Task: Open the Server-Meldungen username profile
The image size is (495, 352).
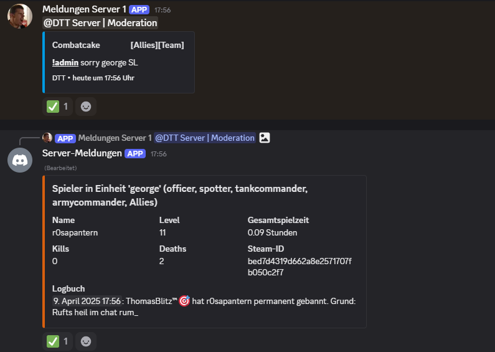Action: click(82, 153)
